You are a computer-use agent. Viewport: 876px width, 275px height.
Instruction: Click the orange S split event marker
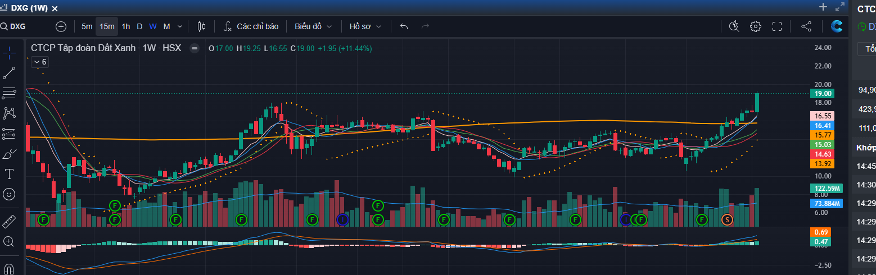728,219
